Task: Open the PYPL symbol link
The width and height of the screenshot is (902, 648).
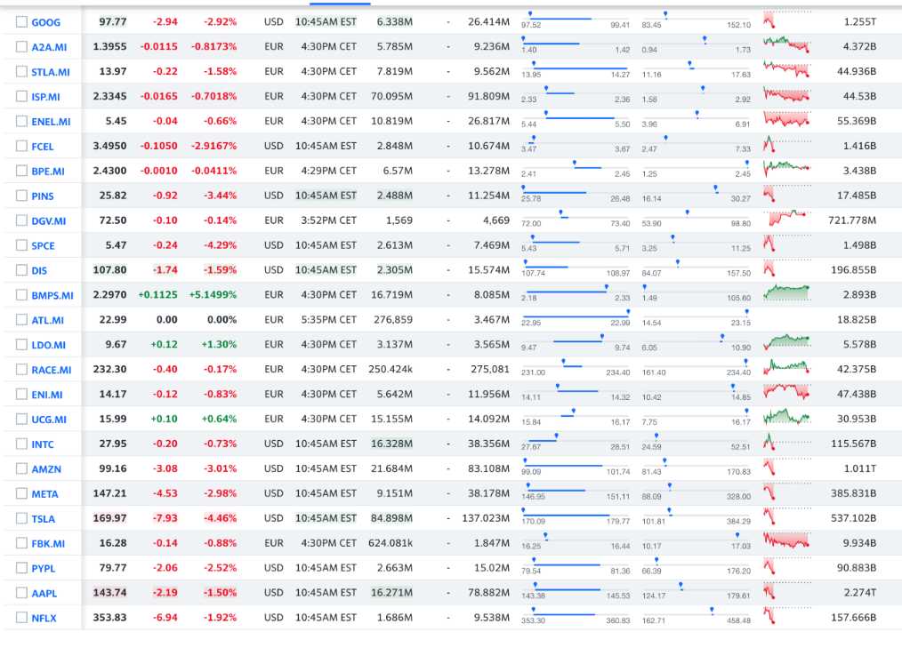Action: point(44,568)
